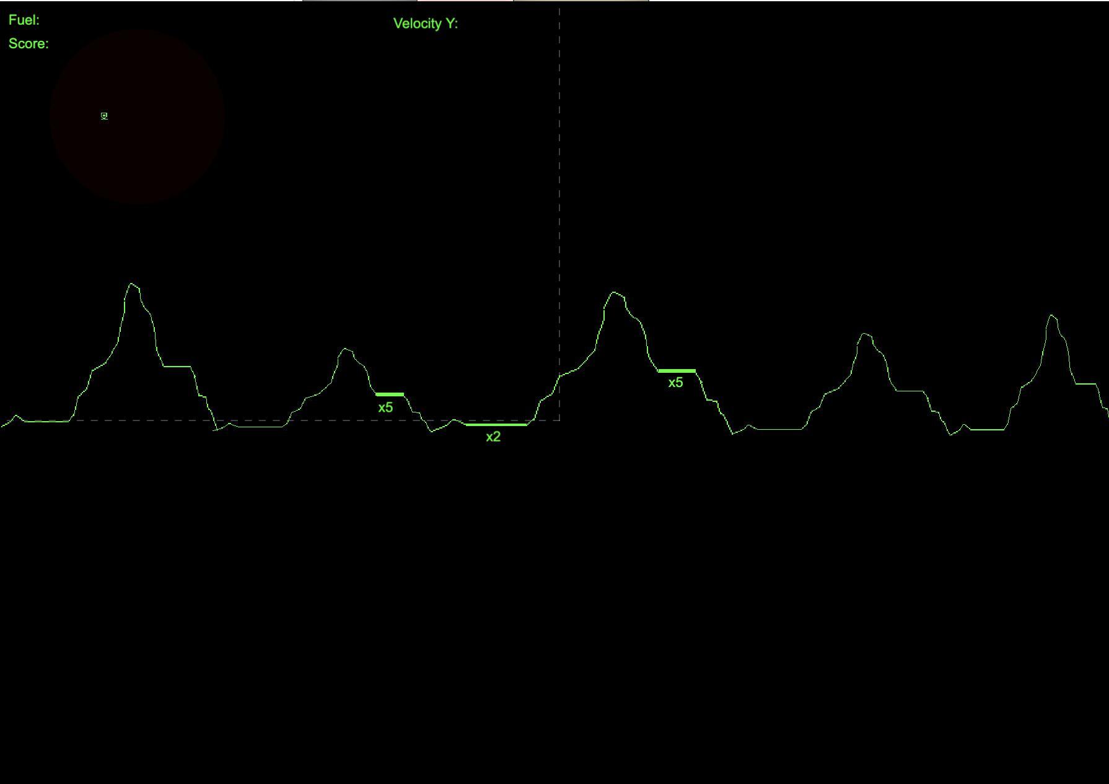Viewport: 1109px width, 784px height.
Task: Click the leftmost x5 landing pad
Action: point(389,394)
